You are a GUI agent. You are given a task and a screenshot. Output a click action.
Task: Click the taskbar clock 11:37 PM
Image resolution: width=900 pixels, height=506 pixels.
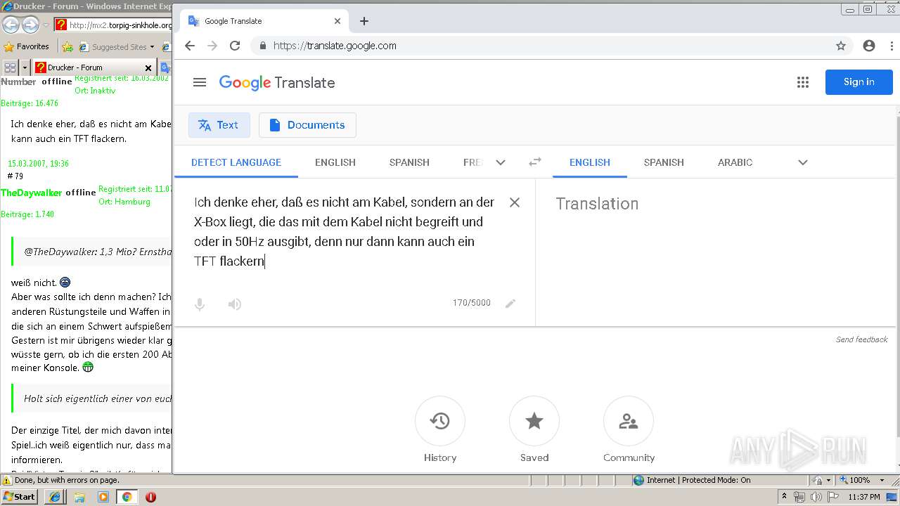click(x=864, y=497)
